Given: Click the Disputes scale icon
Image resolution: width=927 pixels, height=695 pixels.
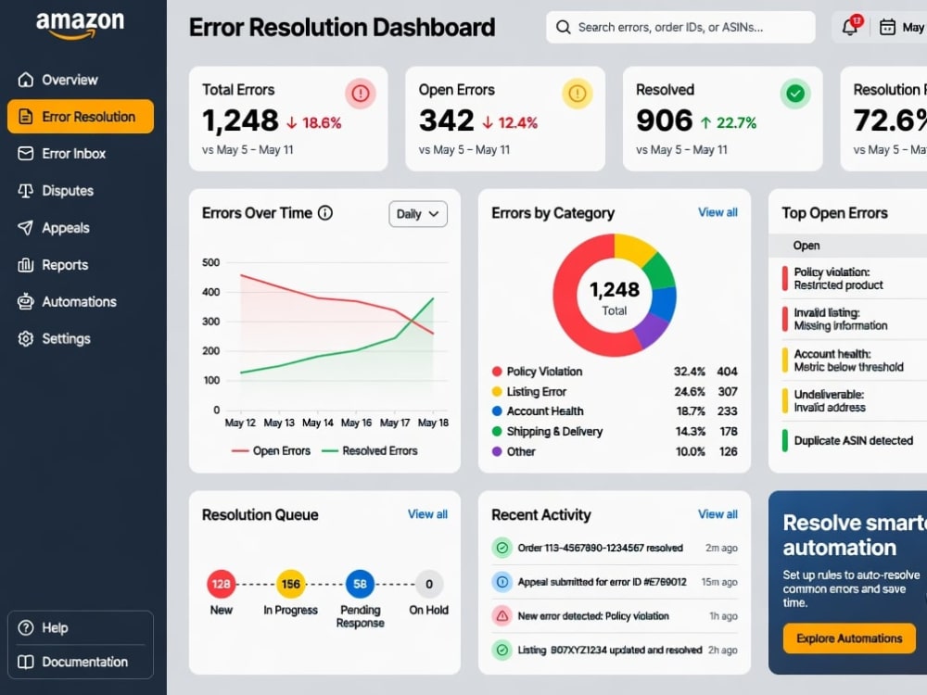Looking at the screenshot, I should tap(25, 191).
